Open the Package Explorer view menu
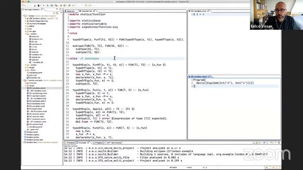Viewport: 303px width, 170px height. 61,13
